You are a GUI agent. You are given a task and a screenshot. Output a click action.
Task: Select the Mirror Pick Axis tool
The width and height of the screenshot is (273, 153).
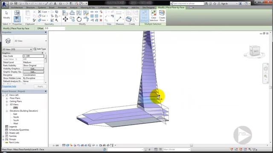[79, 13]
